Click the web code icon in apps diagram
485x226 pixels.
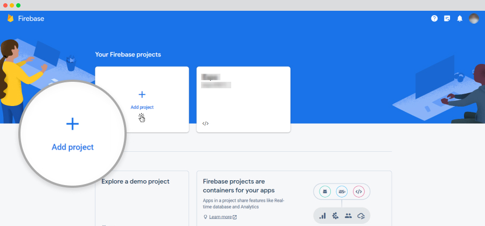click(x=359, y=192)
